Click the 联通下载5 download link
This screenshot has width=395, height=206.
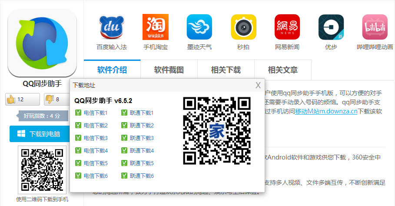pos(142,163)
